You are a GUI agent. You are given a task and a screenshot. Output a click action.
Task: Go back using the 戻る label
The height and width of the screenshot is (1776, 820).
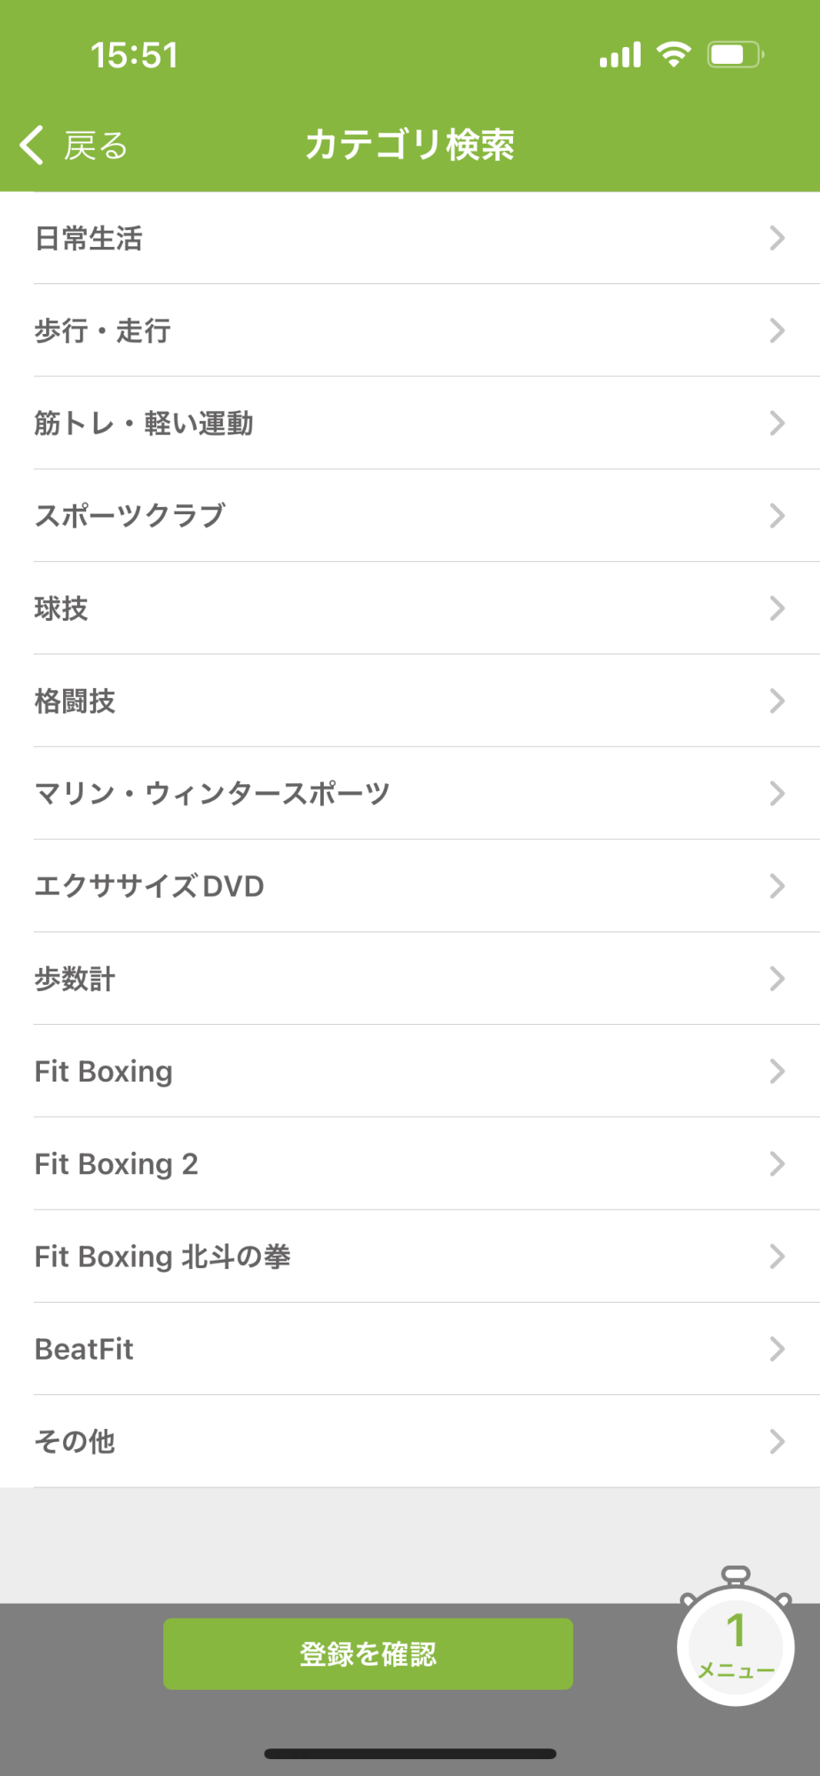pyautogui.click(x=96, y=146)
